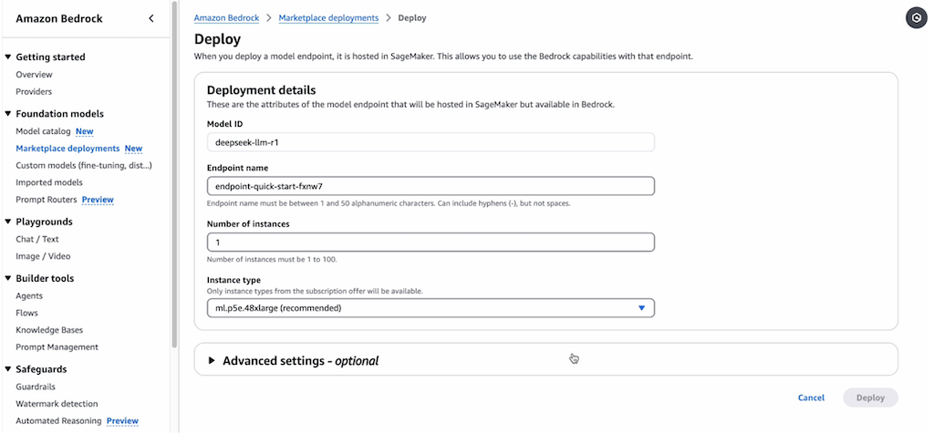Open Providers in sidebar
Viewport: 934px width, 434px height.
(x=34, y=92)
